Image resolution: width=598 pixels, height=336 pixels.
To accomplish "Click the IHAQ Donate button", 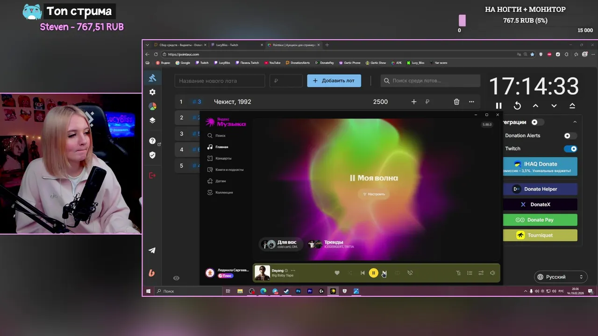I will (x=540, y=167).
